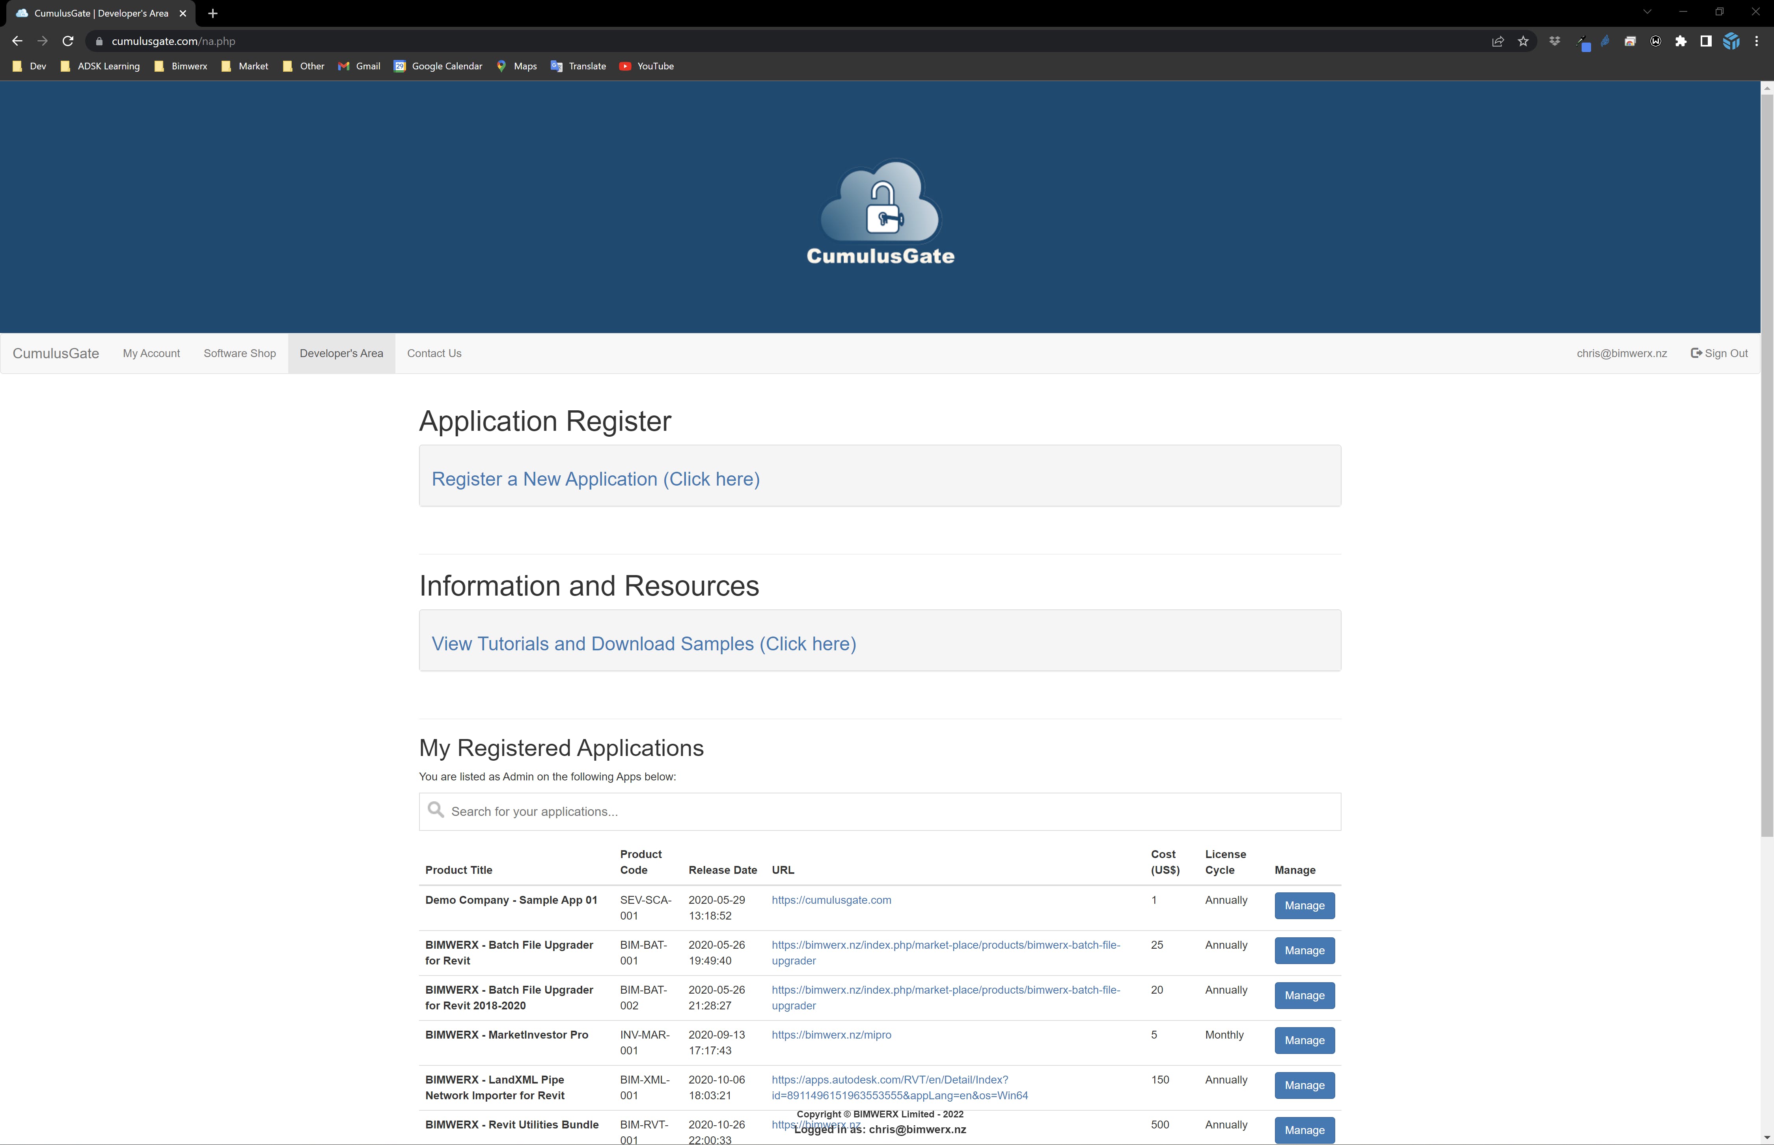Focus the Search for your applications field
This screenshot has width=1774, height=1145.
pos(880,811)
